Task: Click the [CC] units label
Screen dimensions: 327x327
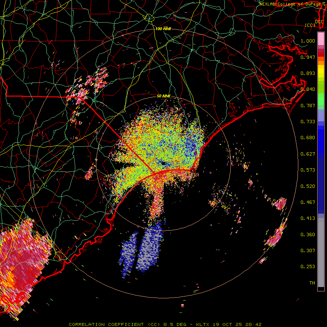Action: coord(310,25)
